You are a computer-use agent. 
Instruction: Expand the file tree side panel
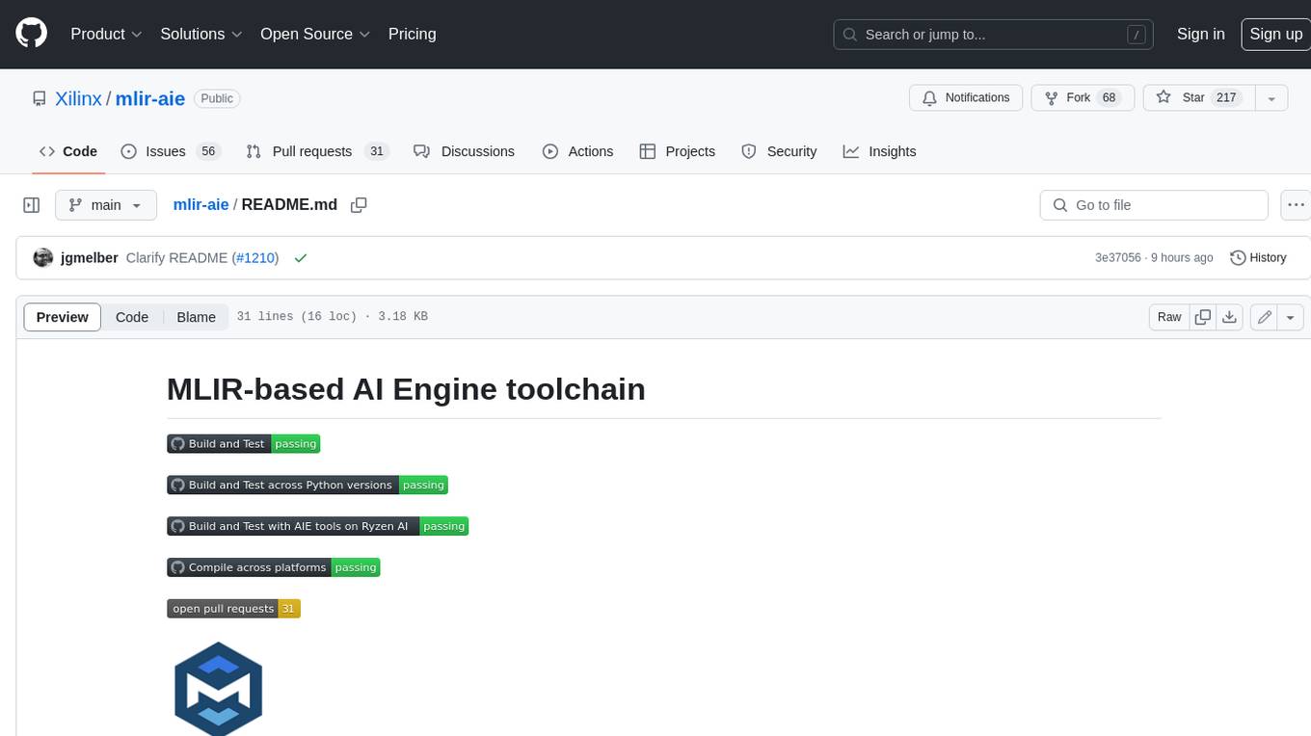31,205
